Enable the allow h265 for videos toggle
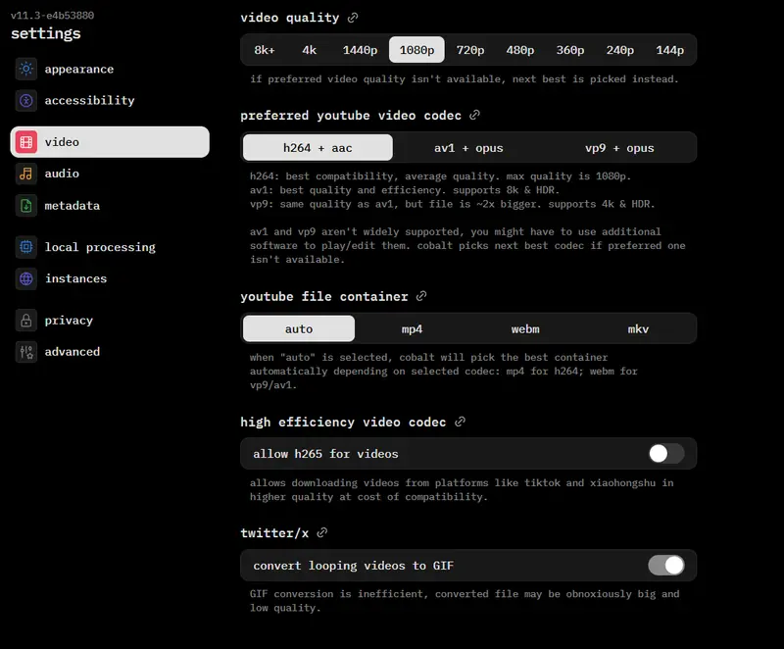The image size is (784, 649). coord(665,454)
